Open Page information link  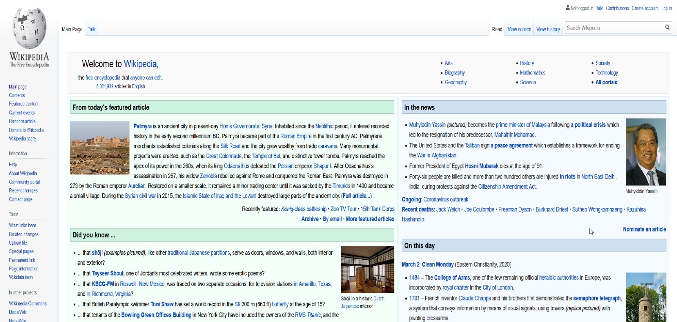[x=24, y=269]
